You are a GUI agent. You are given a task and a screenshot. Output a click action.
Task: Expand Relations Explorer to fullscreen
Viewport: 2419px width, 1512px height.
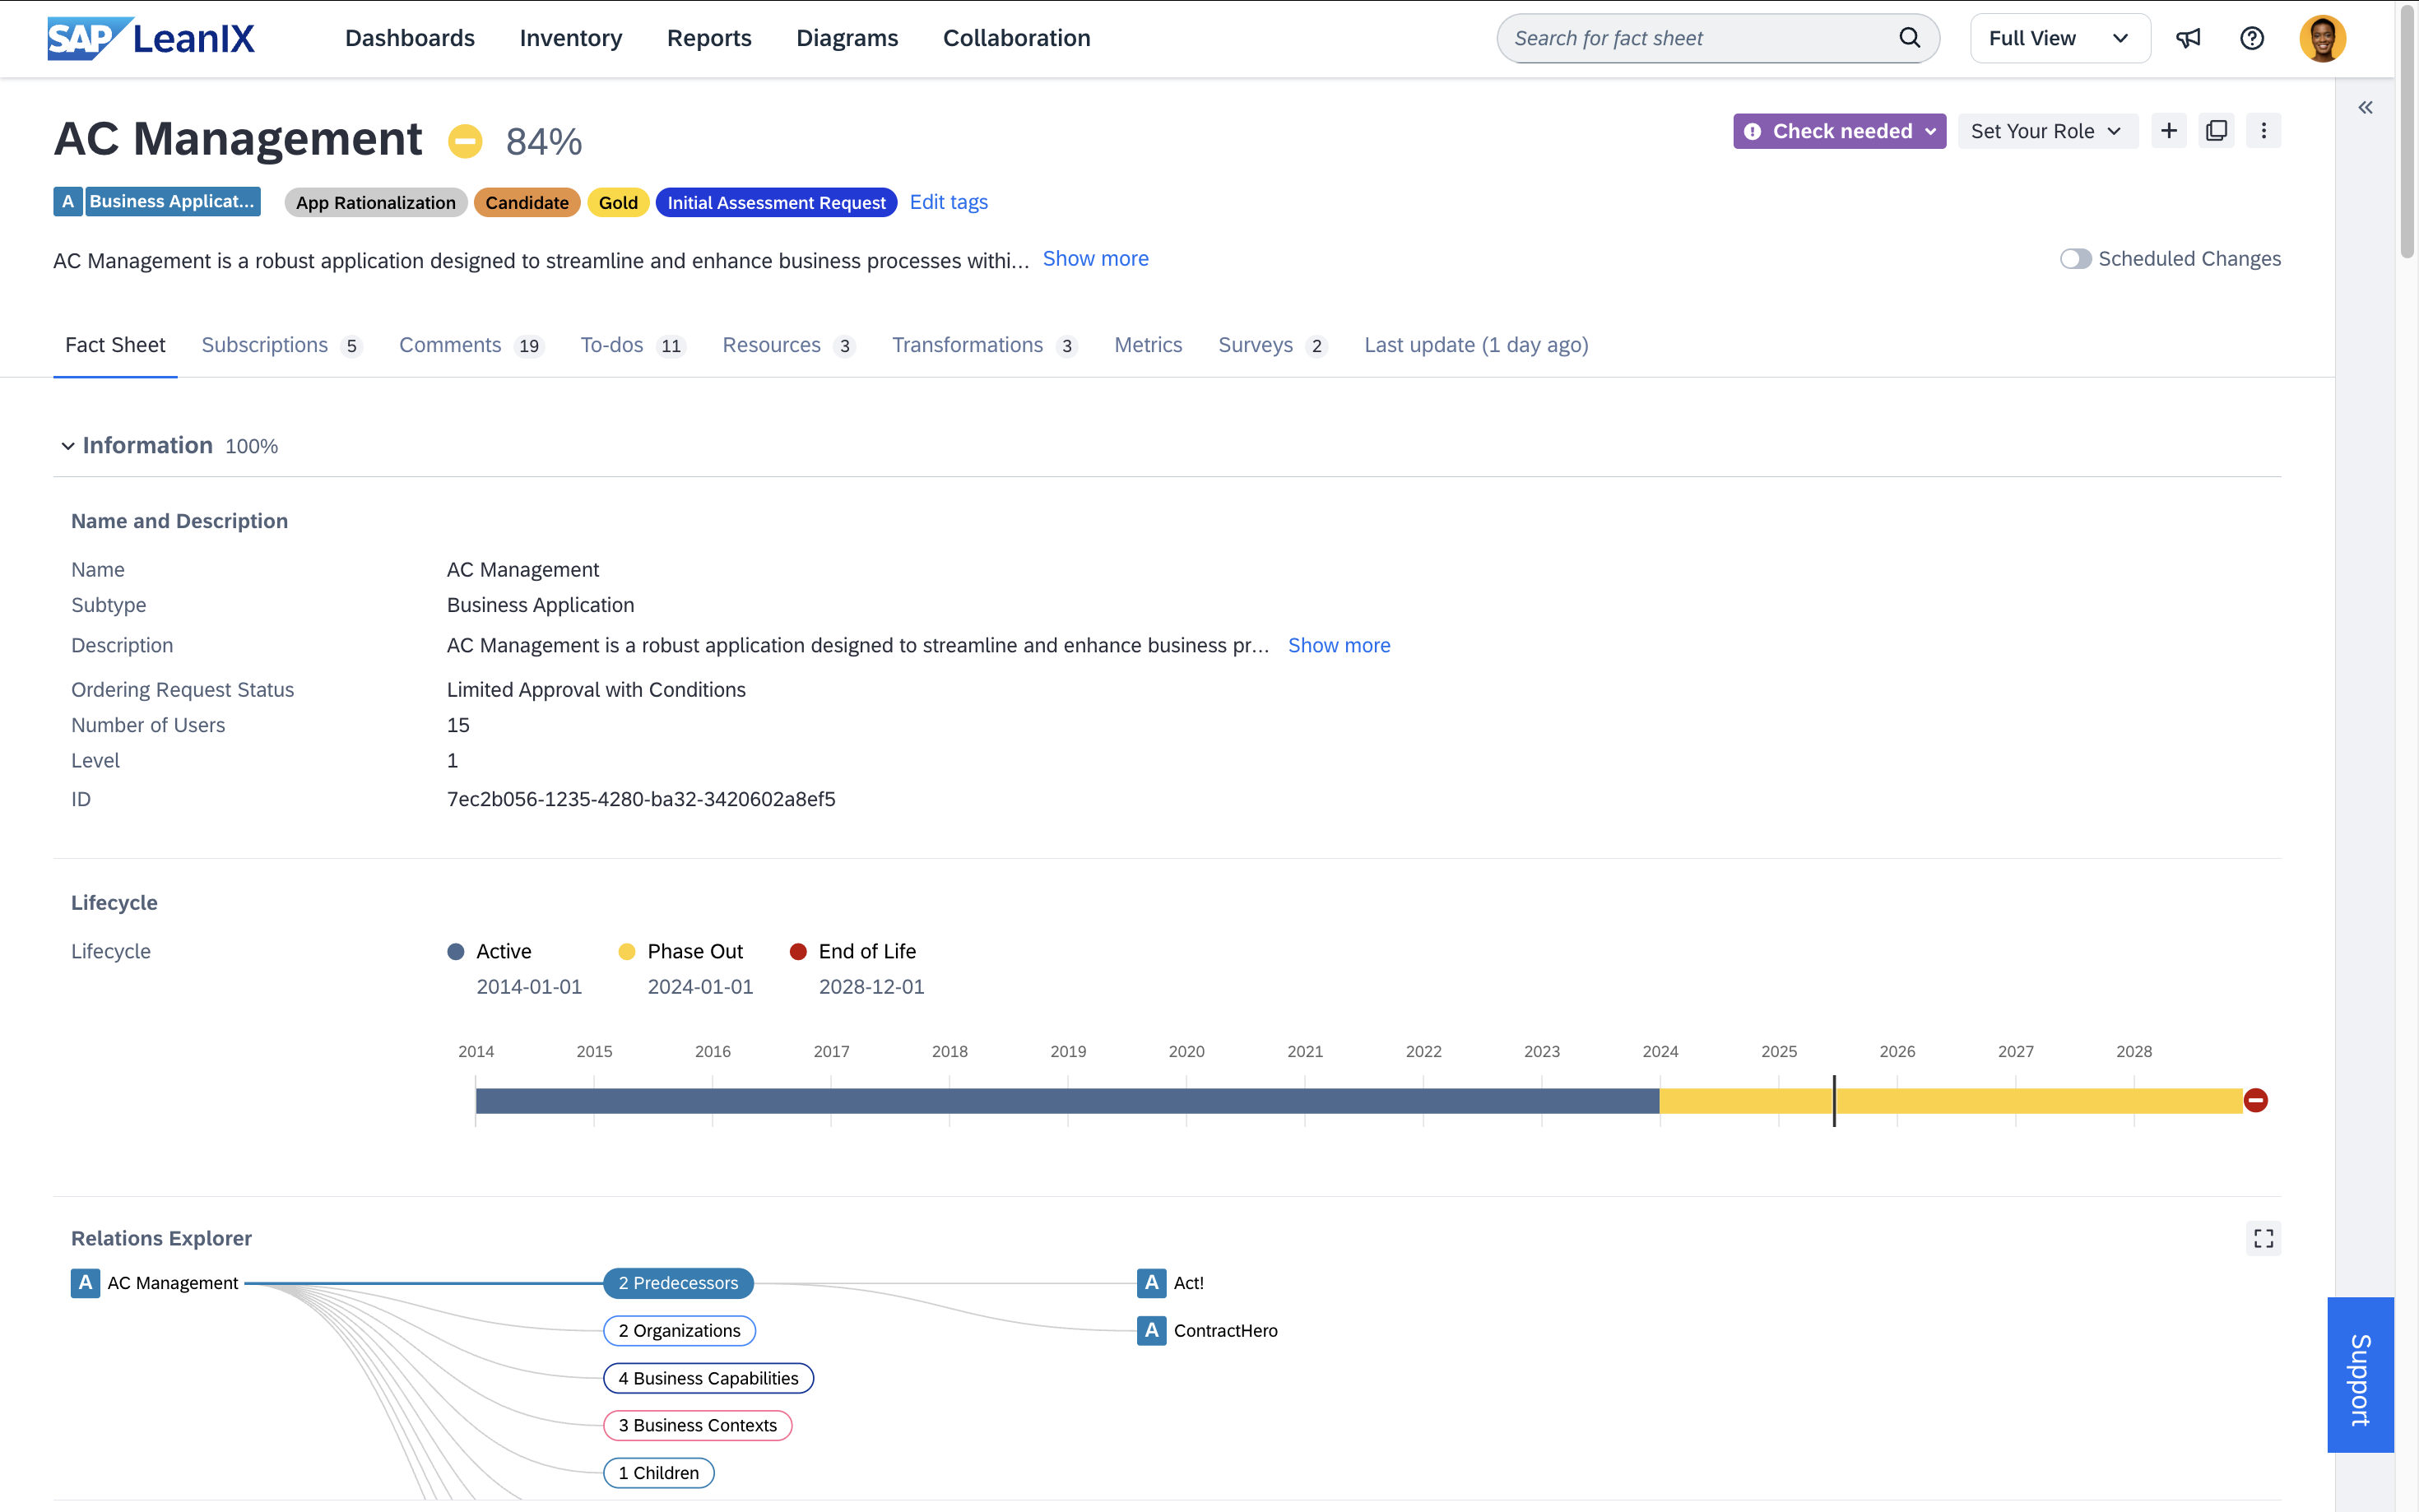point(2263,1238)
